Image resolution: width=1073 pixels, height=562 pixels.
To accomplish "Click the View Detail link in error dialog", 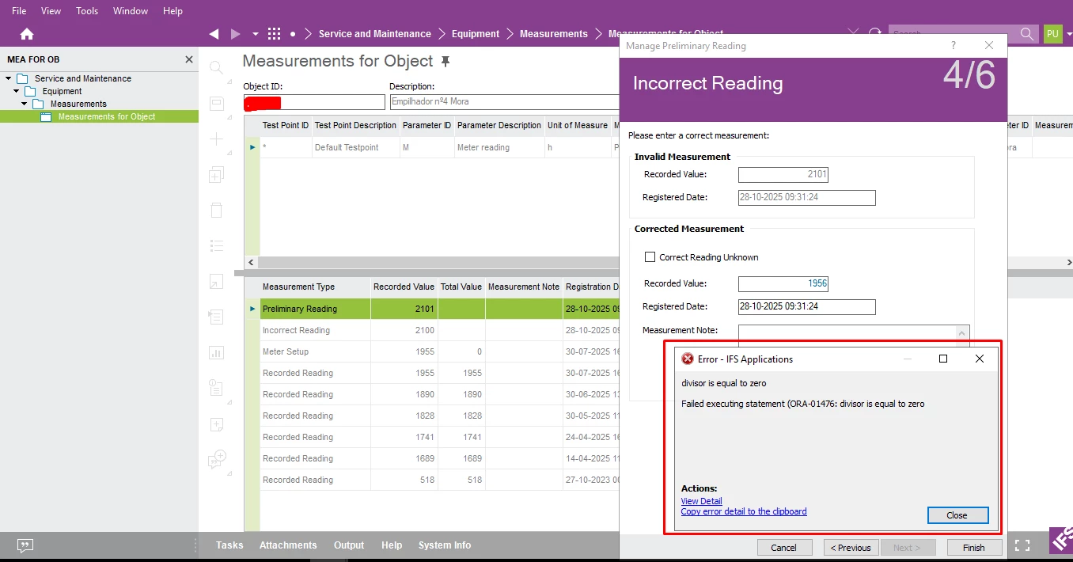I will 701,501.
